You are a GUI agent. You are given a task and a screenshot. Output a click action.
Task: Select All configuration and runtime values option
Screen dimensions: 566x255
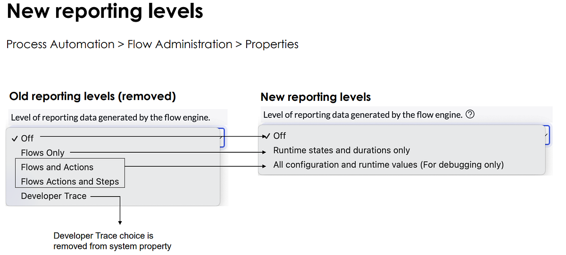(x=389, y=165)
